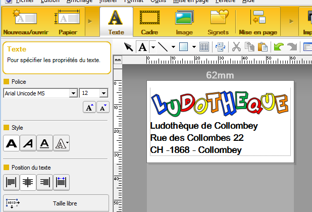Viewport: 312px width, 212px height.
Task: Open the Image tab
Action: [x=184, y=22]
